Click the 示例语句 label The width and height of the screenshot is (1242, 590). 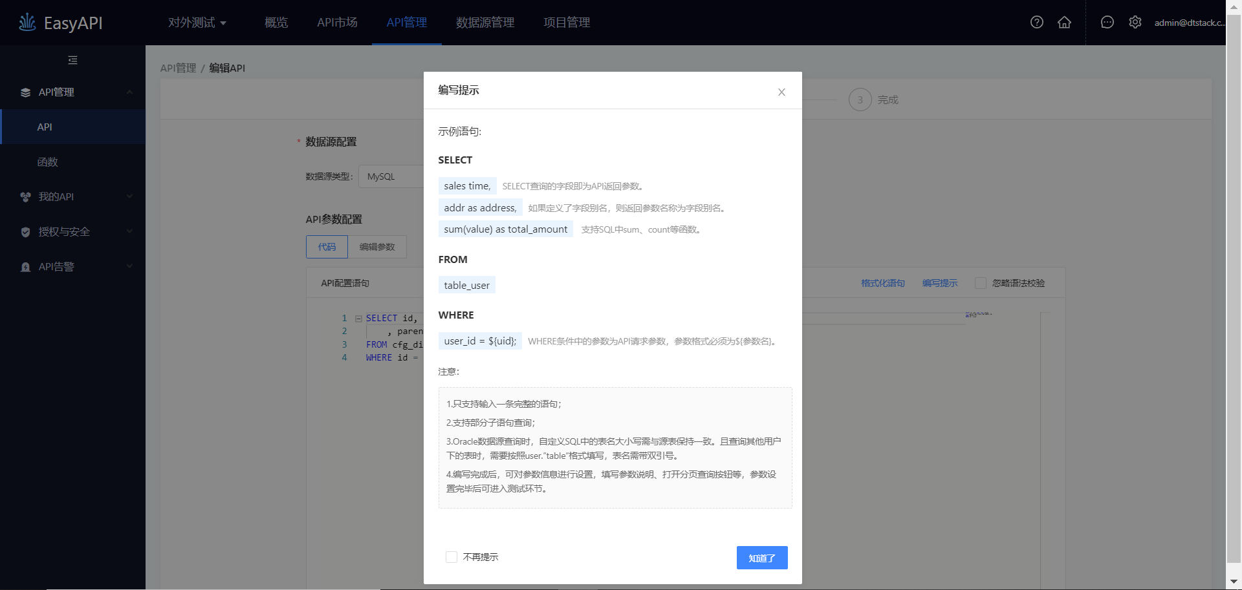point(460,132)
